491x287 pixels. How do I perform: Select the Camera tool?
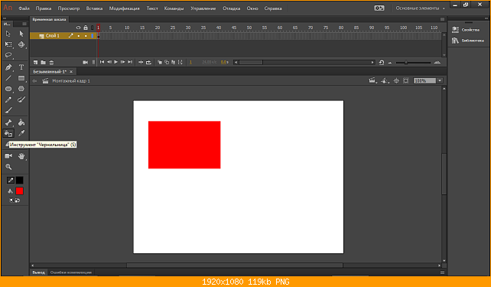tap(8, 155)
